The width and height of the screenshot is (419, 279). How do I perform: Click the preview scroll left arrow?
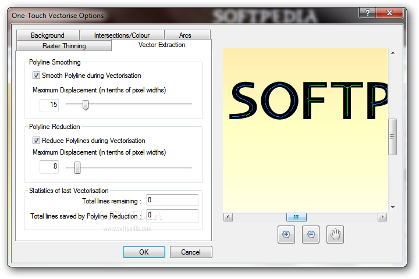click(228, 217)
